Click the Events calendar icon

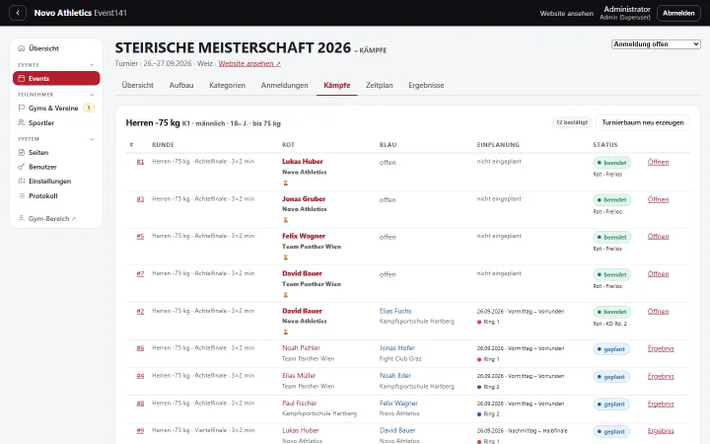22,78
